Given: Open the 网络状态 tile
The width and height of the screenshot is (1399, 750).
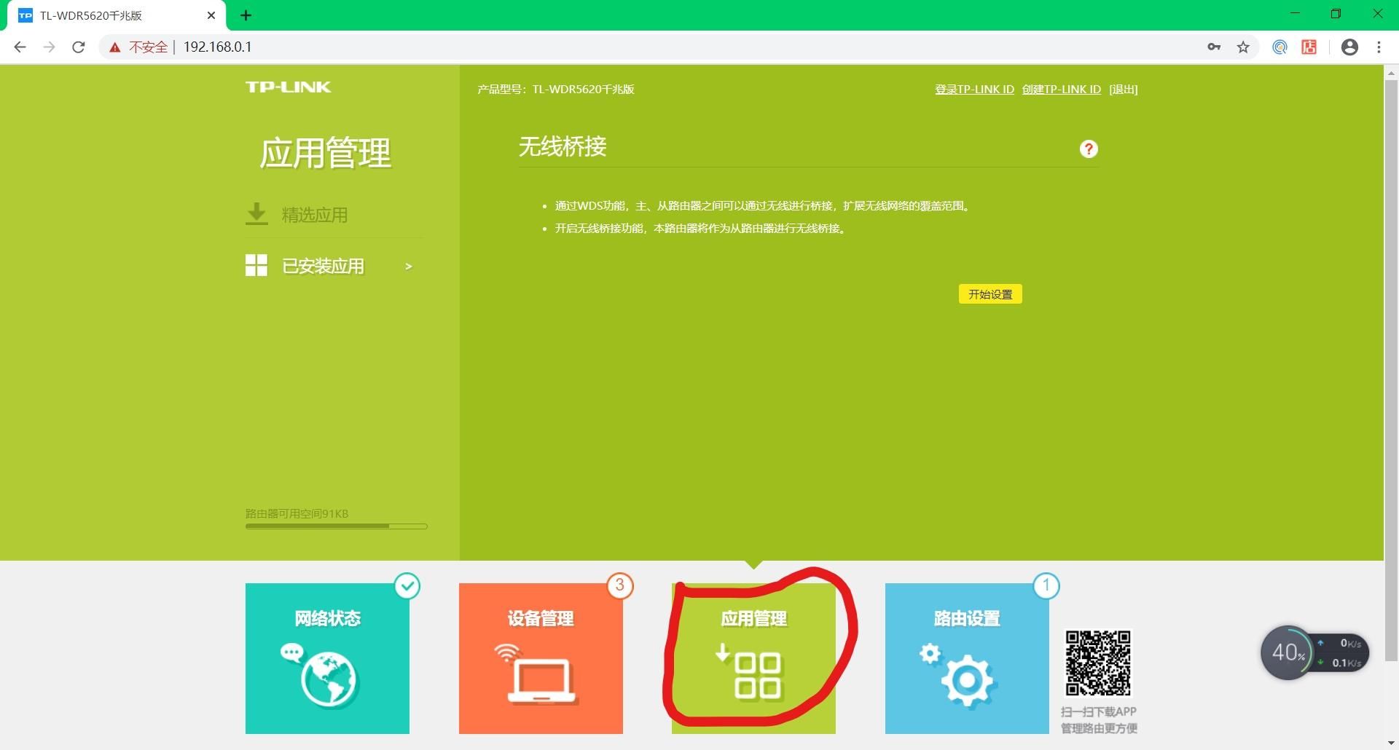Looking at the screenshot, I should (x=327, y=658).
